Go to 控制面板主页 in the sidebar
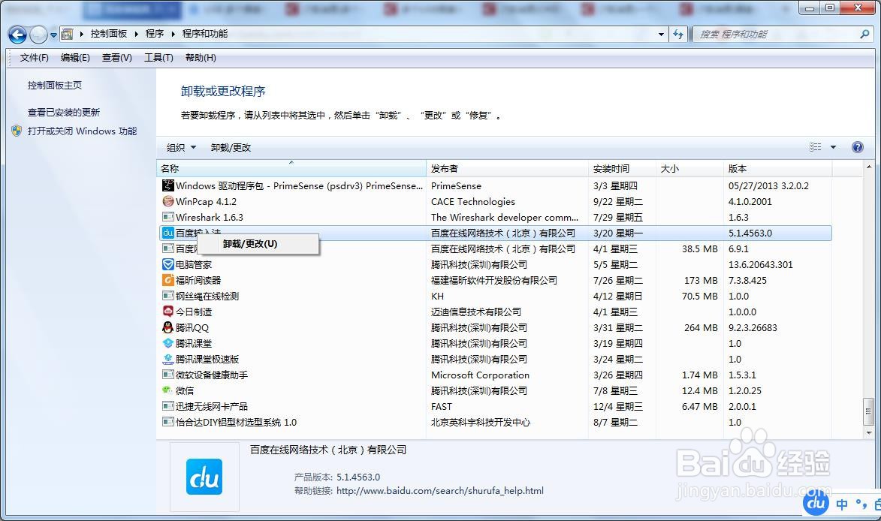This screenshot has height=521, width=881. 55,86
